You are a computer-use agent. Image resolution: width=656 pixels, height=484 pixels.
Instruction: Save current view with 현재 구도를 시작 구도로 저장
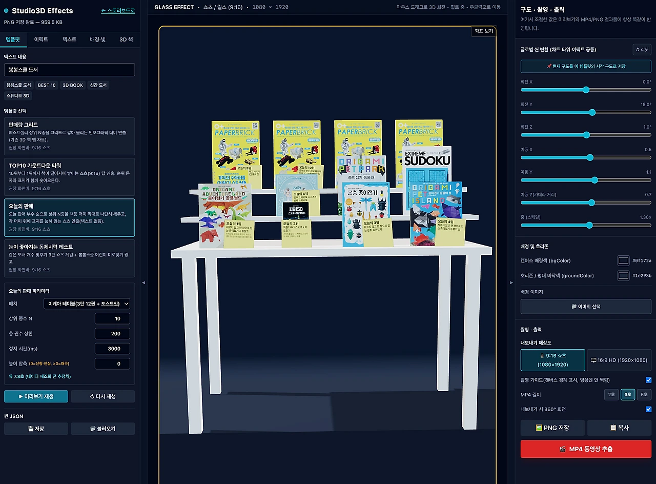586,66
